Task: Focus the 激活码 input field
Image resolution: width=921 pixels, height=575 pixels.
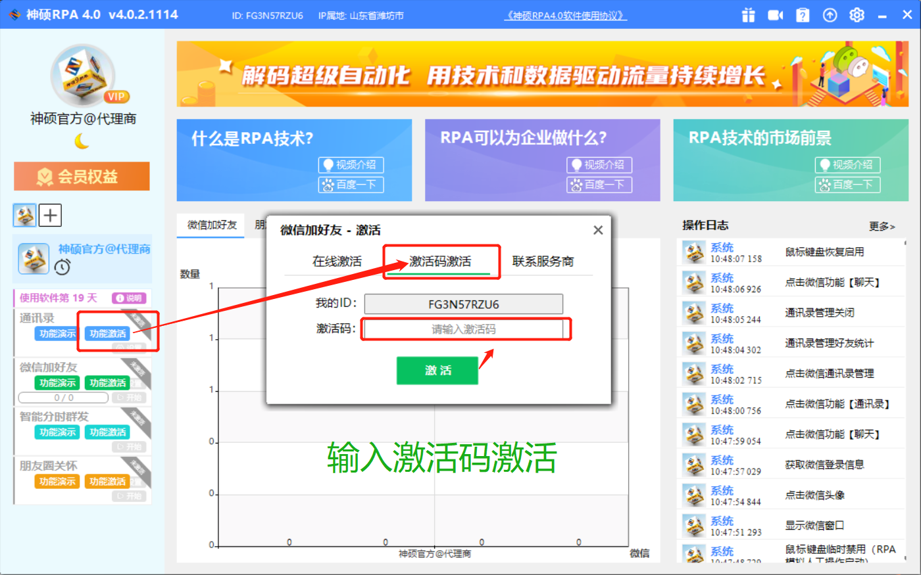Action: 464,329
